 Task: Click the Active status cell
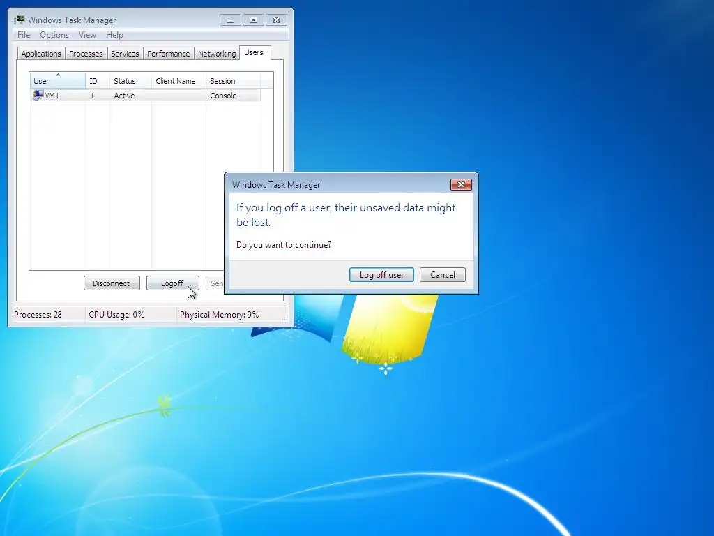click(x=124, y=96)
